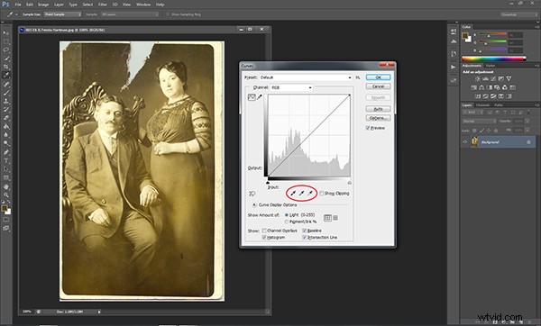Select the Move tool
The width and height of the screenshot is (541, 326).
point(6,33)
